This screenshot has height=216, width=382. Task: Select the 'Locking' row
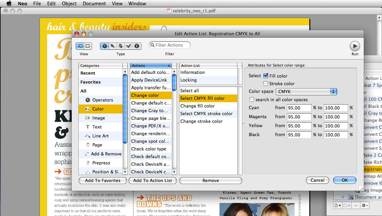[x=208, y=80]
